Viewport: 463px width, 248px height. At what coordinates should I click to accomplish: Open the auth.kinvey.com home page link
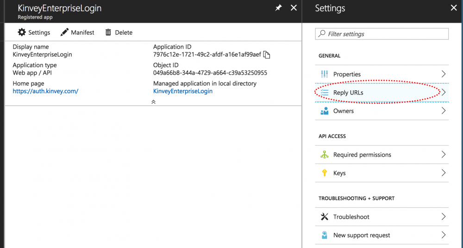(x=45, y=91)
